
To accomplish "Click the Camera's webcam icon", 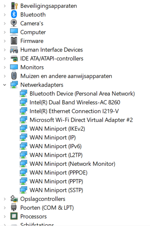I will tap(14, 23).
